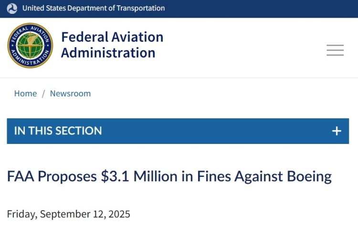358x235 pixels.
Task: Click the word Boeing in the headline
Action: tap(309, 177)
